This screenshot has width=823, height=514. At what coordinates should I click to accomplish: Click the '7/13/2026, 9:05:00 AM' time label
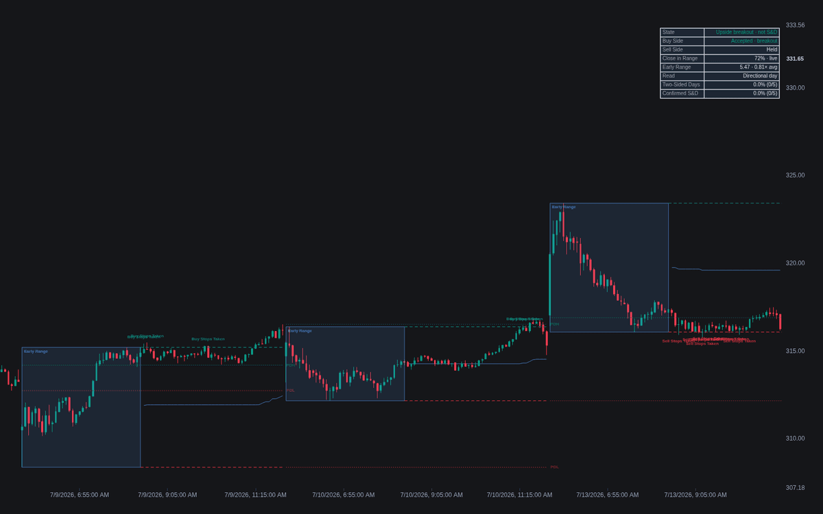pyautogui.click(x=695, y=495)
